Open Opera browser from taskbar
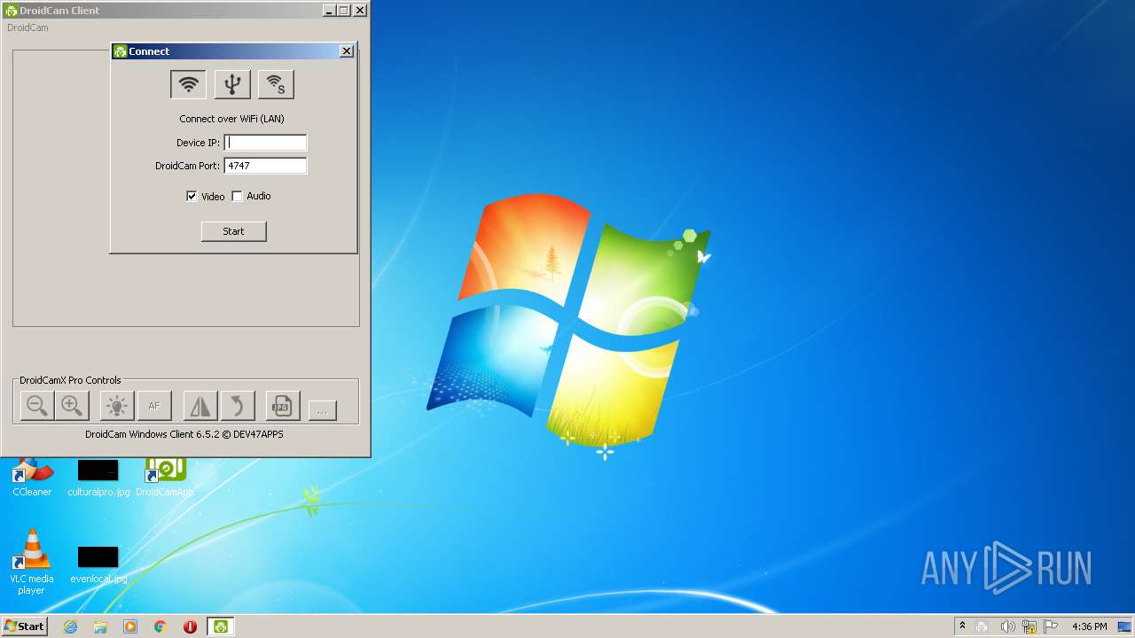 [190, 626]
